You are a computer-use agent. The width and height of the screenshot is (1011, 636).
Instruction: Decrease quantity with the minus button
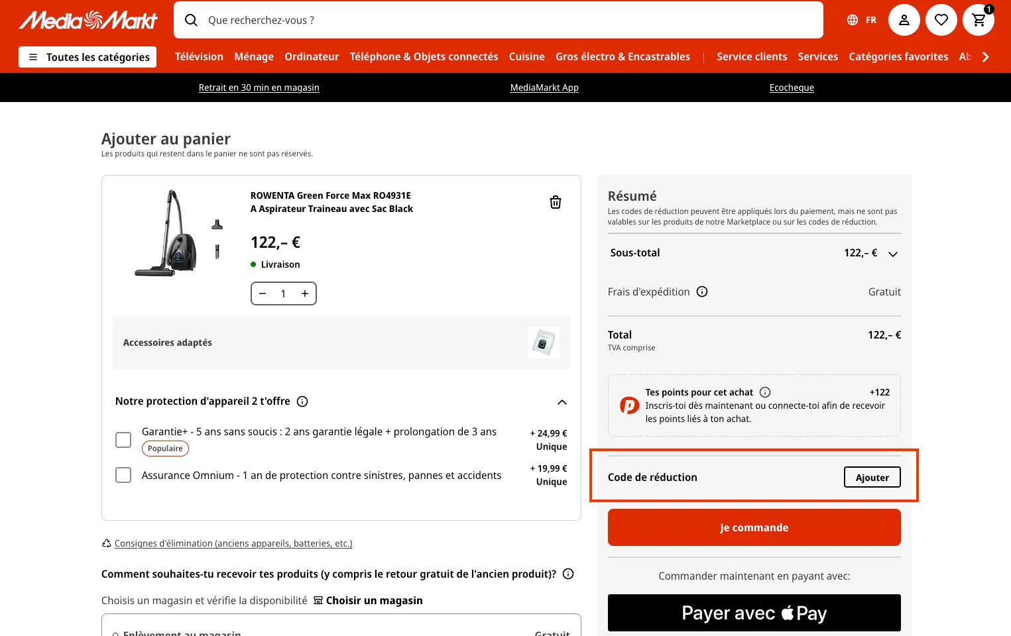(x=263, y=293)
